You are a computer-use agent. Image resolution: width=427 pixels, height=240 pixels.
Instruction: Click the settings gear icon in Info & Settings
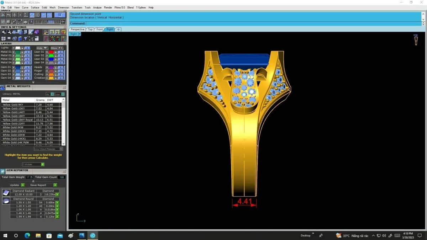[3, 32]
